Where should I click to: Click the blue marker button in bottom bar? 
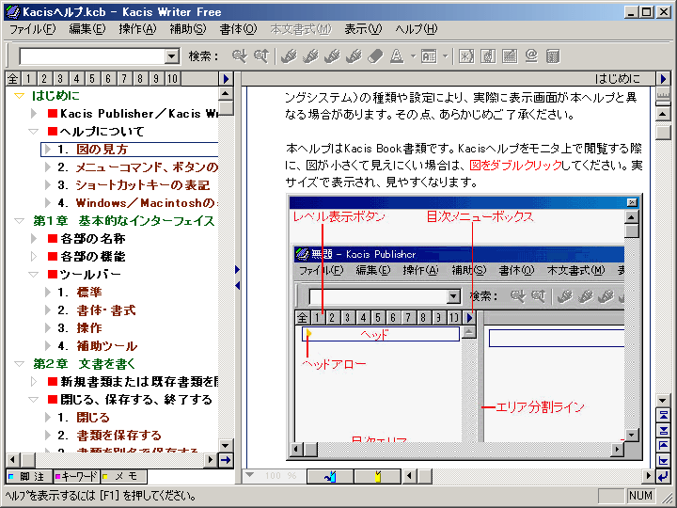coord(330,476)
